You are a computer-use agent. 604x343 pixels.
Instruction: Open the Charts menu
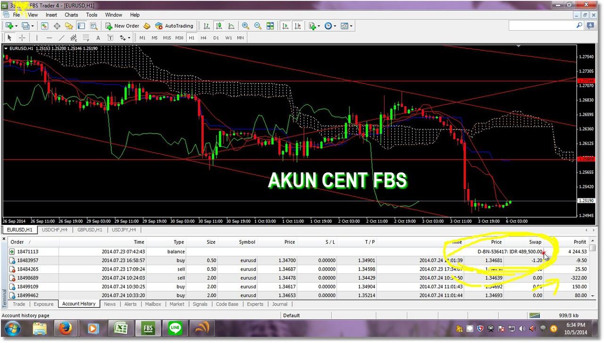click(x=71, y=15)
